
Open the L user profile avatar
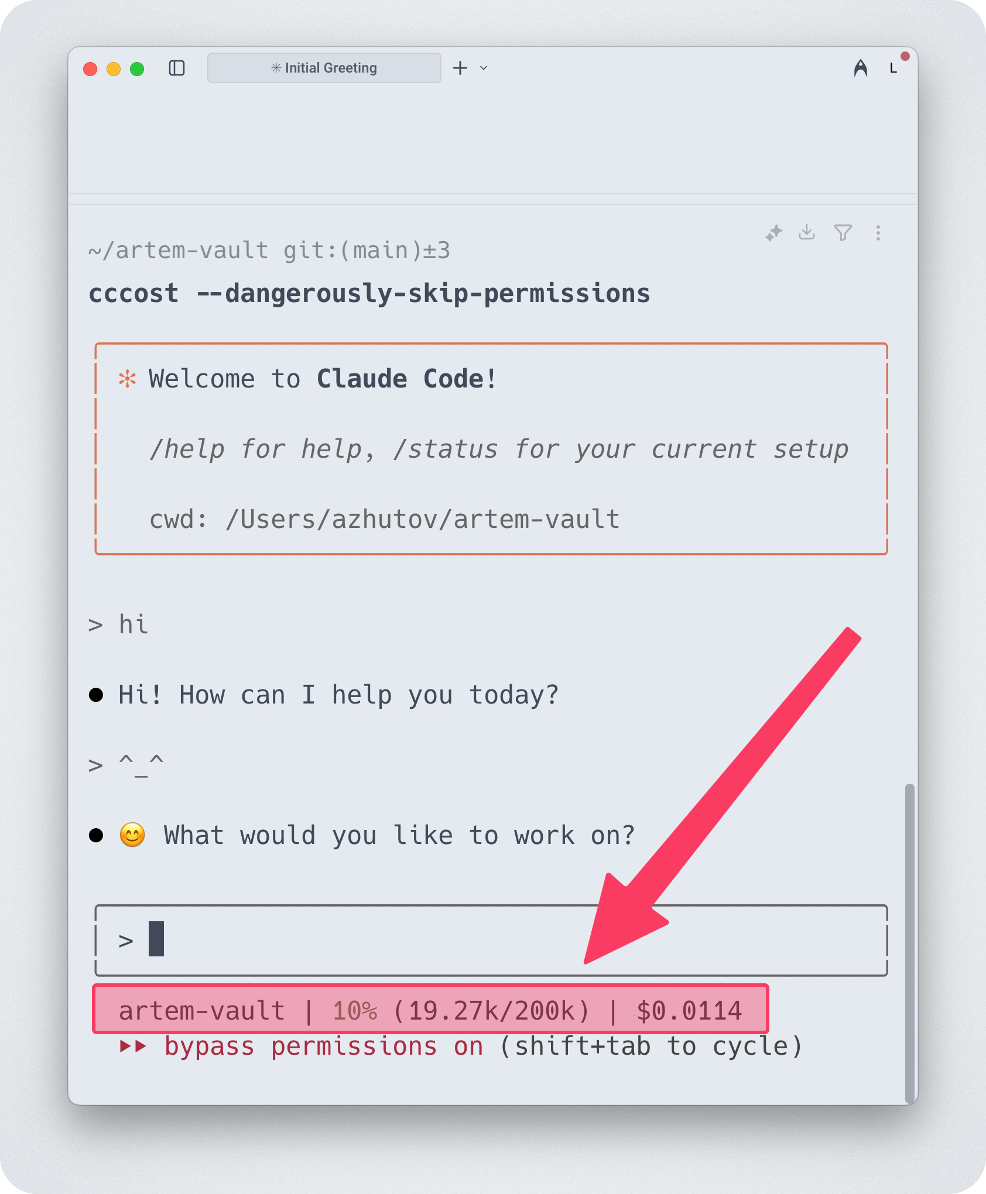tap(893, 68)
